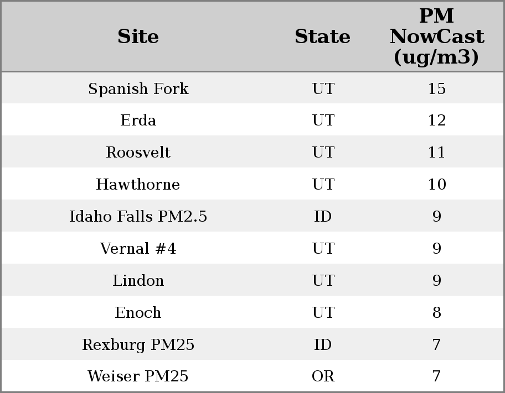The width and height of the screenshot is (505, 393).
Task: Select the Lindon site cell
Action: [x=138, y=281]
